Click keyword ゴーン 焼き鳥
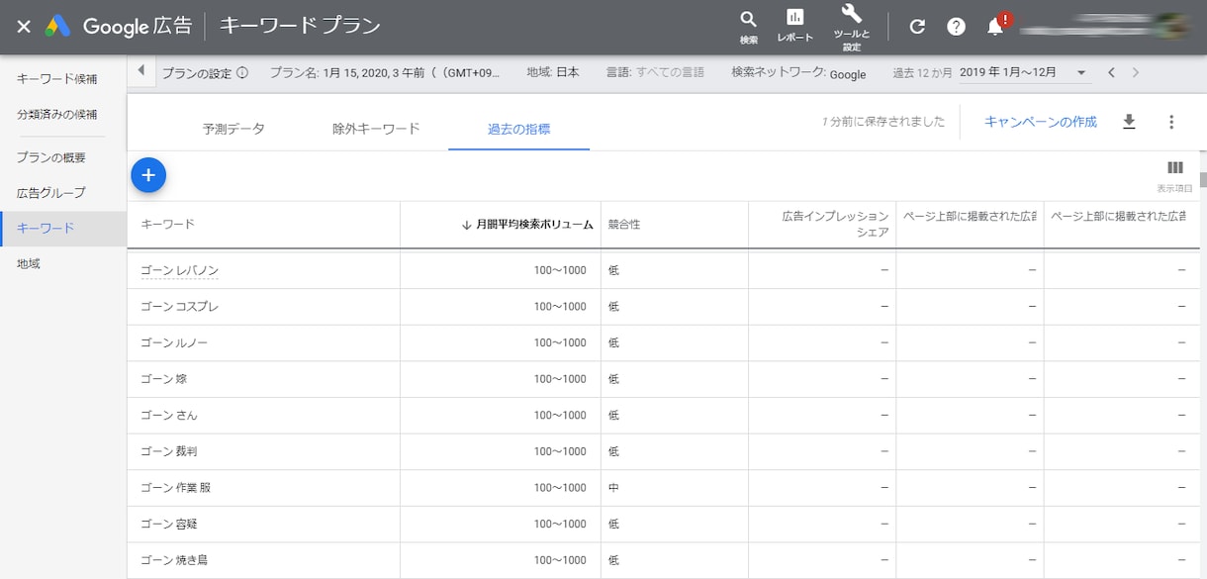The image size is (1207, 579). coord(174,560)
